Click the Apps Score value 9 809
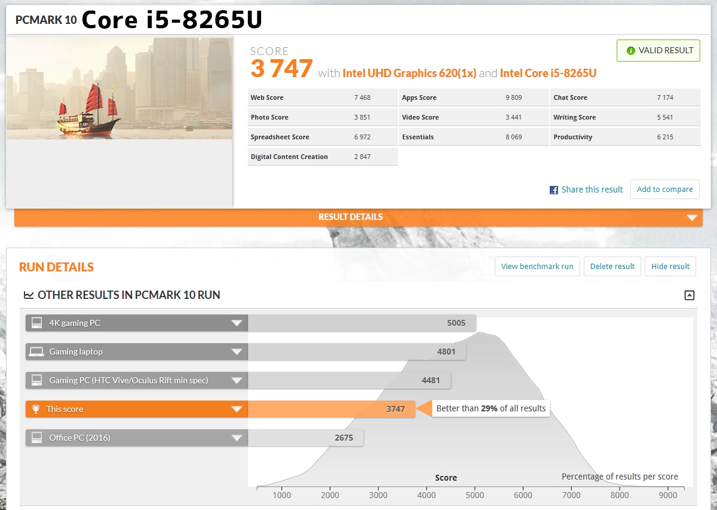Screen dimensions: 717x510 click(x=513, y=97)
